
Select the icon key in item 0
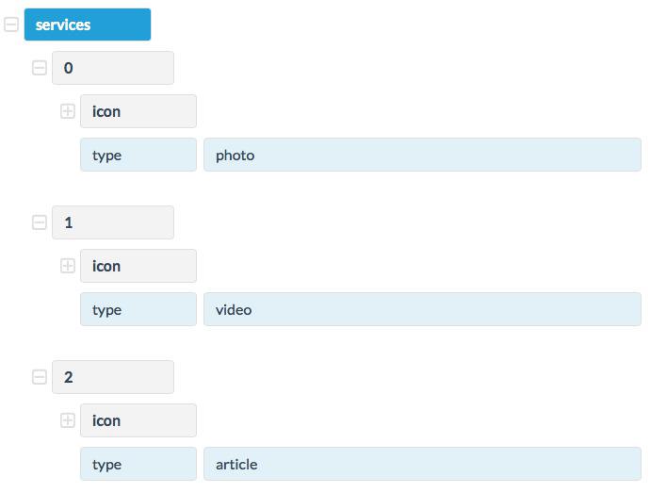tap(138, 111)
